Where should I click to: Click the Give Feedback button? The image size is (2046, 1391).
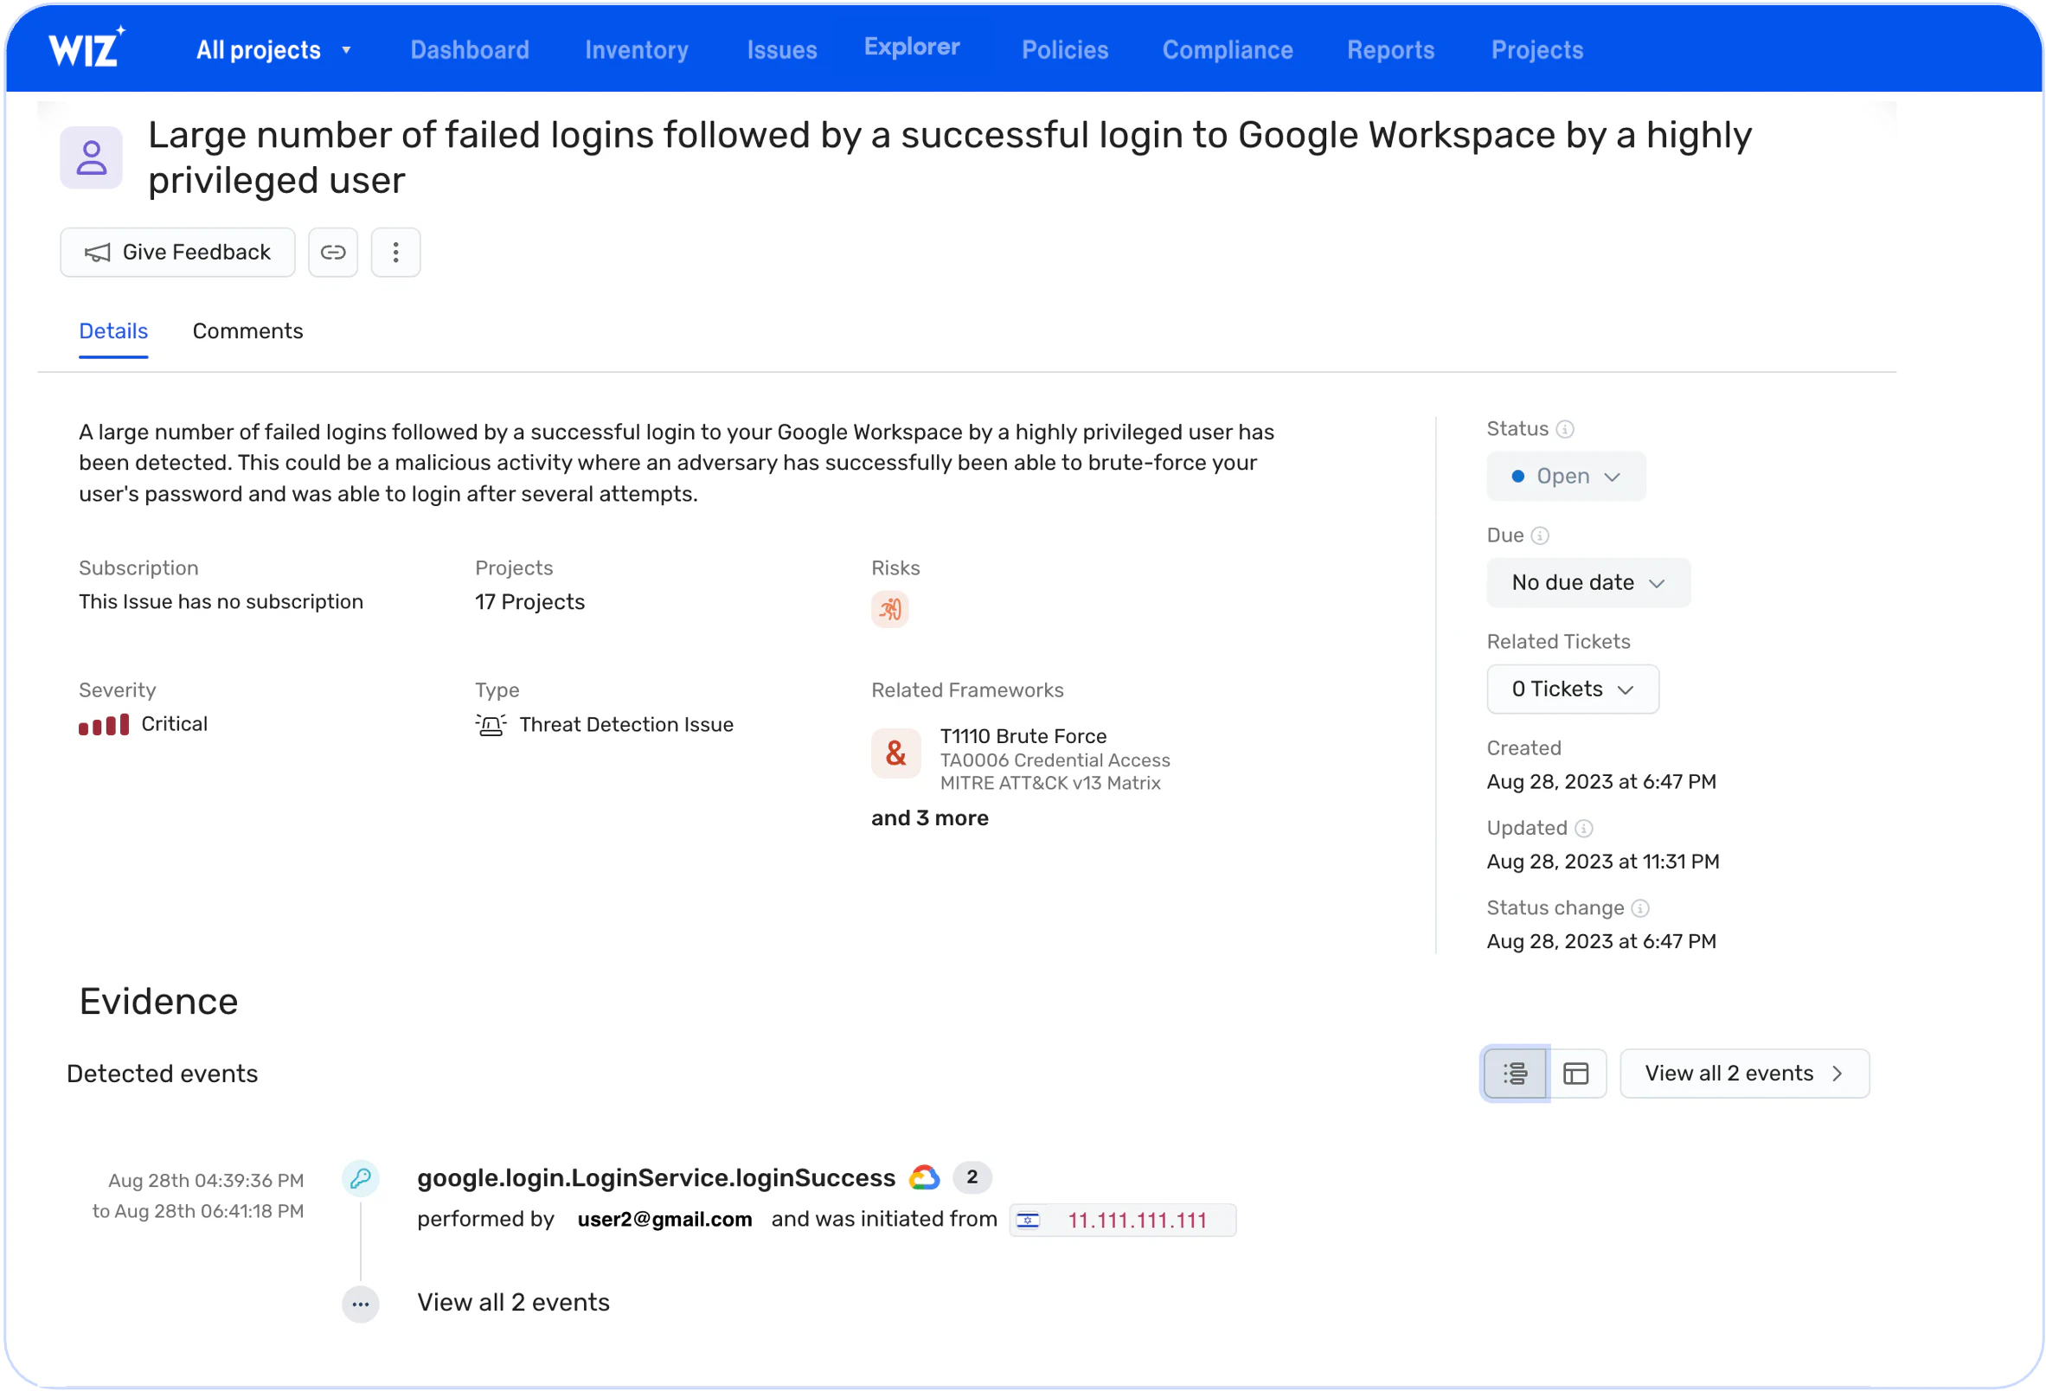tap(178, 253)
